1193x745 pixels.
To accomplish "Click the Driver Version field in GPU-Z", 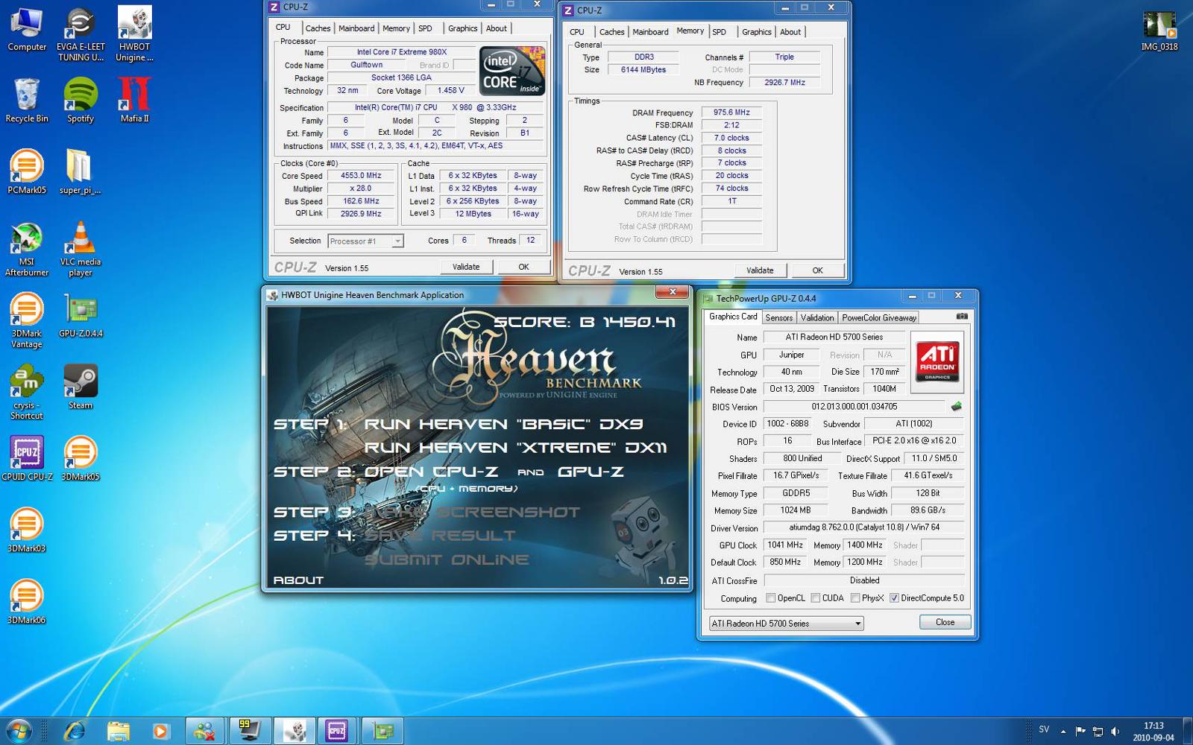I will click(x=864, y=527).
